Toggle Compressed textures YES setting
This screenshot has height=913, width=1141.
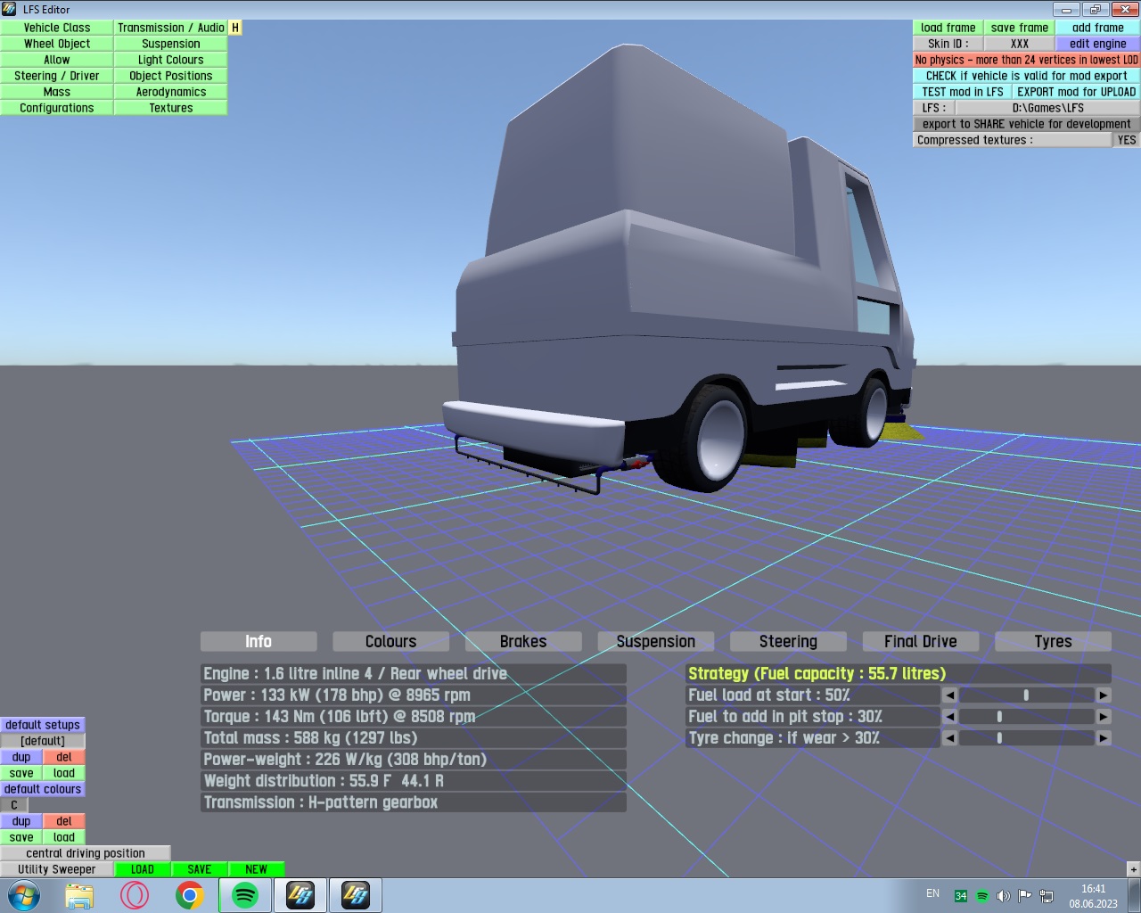click(x=1127, y=140)
